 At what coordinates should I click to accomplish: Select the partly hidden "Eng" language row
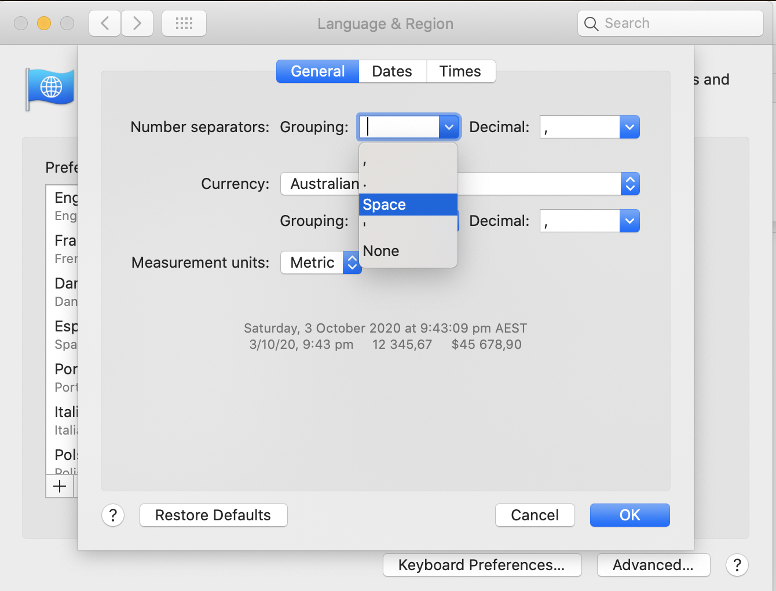pyautogui.click(x=62, y=206)
